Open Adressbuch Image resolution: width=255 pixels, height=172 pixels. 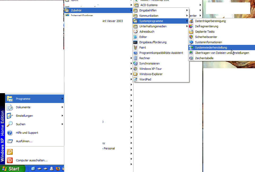click(x=161, y=32)
